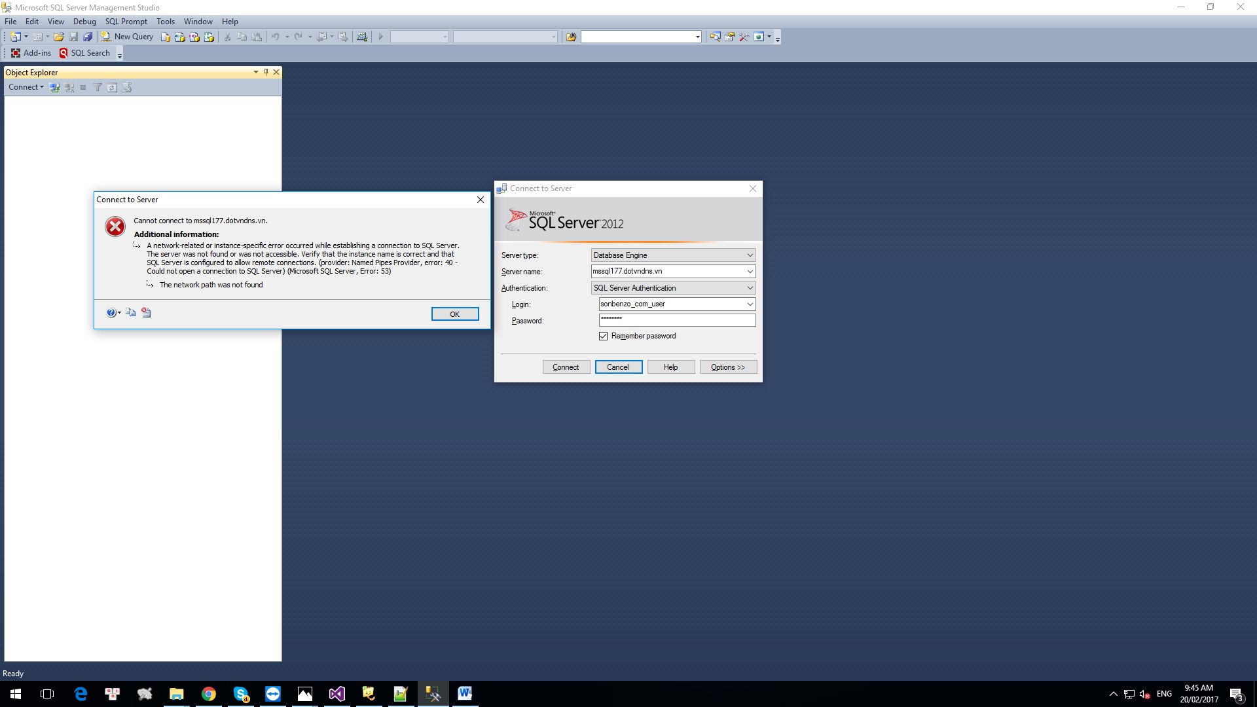The image size is (1257, 707).
Task: Open the Tools menu
Action: (x=166, y=22)
